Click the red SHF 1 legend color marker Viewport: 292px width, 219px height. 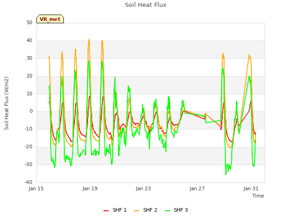[x=106, y=211]
